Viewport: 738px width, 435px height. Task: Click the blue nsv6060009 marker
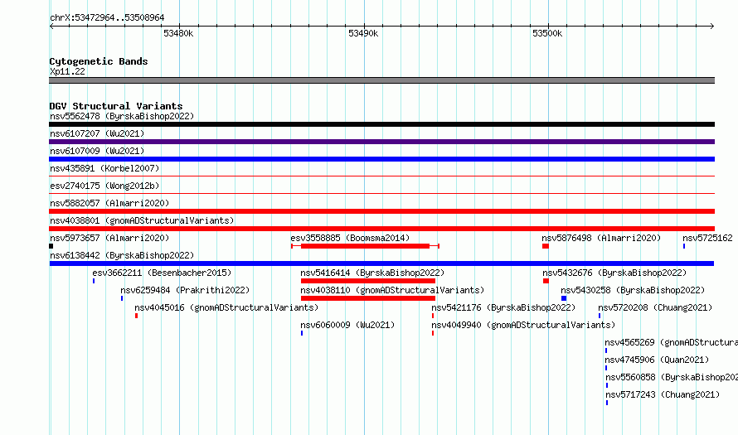click(x=302, y=333)
